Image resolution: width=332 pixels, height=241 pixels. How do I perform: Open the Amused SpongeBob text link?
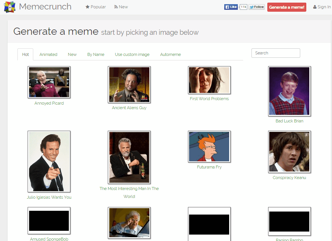coord(49,239)
